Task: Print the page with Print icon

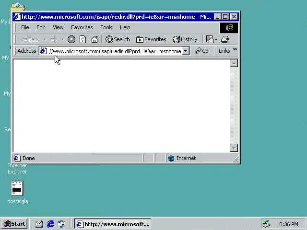Action: coord(225,39)
